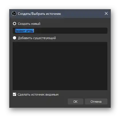120x117 pixels.
Task: Click inside the empty existing sources list
Action: [x=60, y=66]
